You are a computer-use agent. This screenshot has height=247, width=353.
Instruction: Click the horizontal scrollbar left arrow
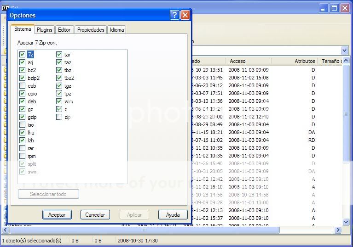click(6, 230)
